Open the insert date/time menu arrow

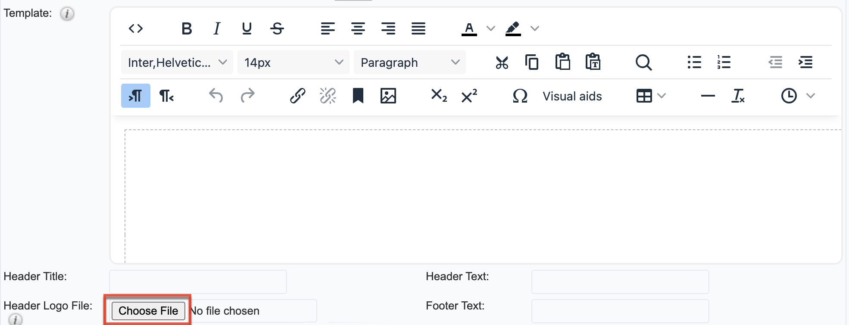[x=811, y=96]
